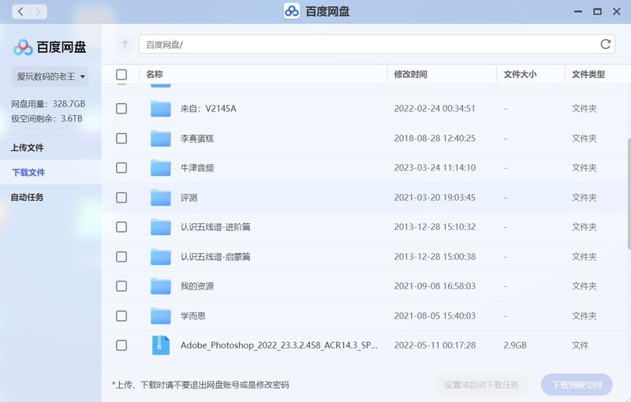Check the box for 我的资源
This screenshot has height=402, width=631.
121,286
